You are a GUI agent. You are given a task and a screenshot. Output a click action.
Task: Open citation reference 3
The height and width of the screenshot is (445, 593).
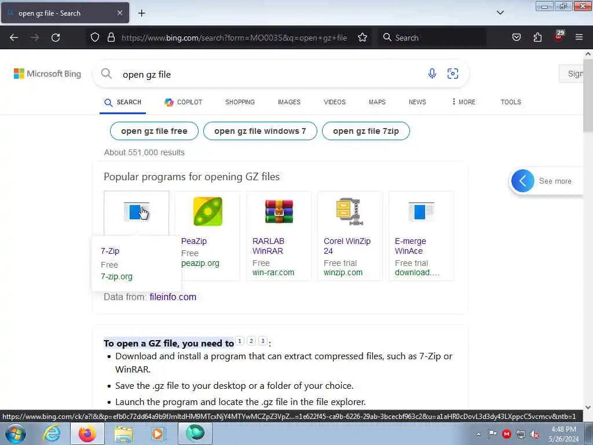(x=263, y=341)
